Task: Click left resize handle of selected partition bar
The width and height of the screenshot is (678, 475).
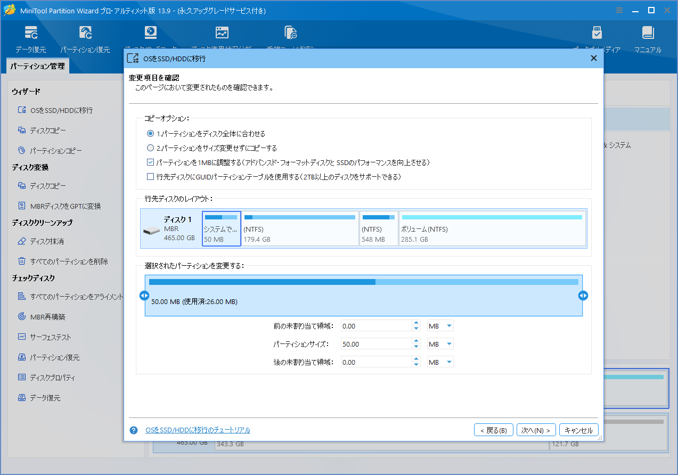Action: [144, 296]
